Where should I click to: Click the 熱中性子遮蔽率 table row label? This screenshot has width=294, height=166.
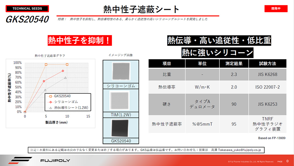[x=167, y=124]
